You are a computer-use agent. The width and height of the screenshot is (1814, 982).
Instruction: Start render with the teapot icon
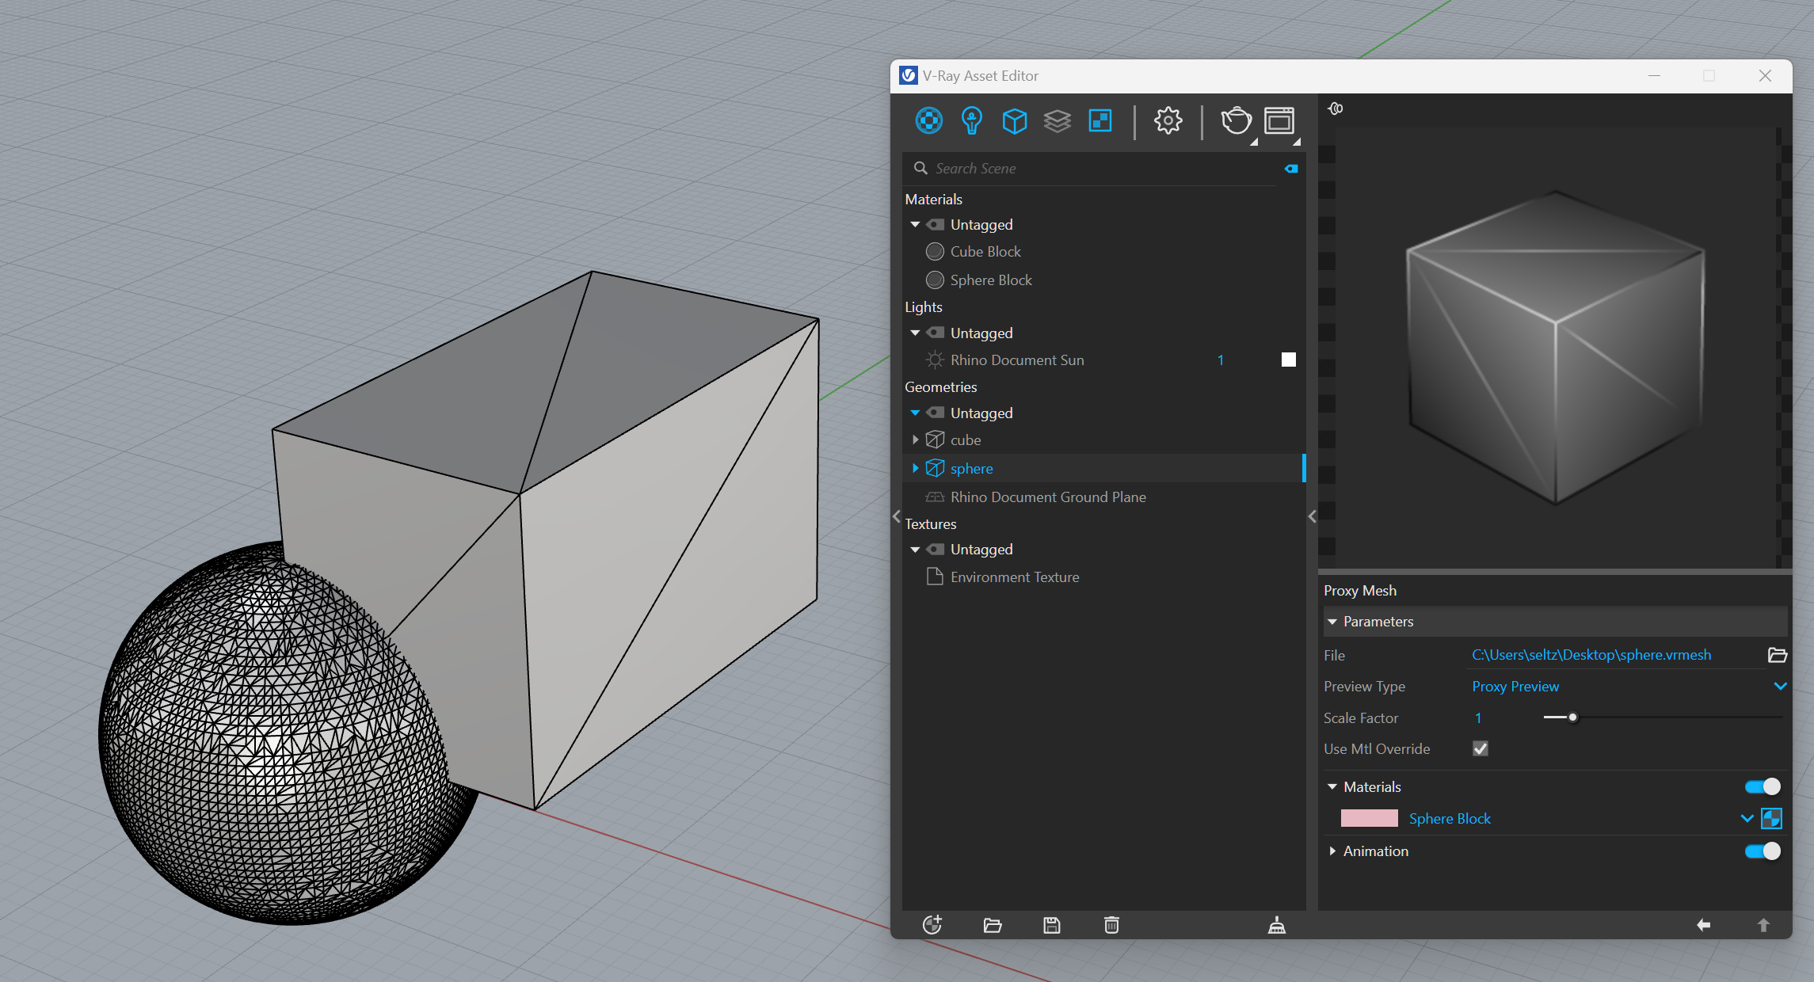click(x=1236, y=120)
